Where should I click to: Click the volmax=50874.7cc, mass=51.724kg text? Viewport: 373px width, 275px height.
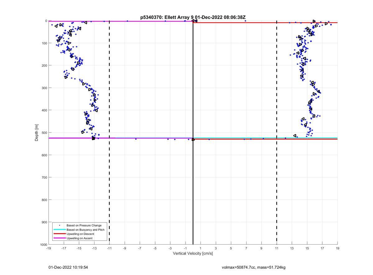click(254, 267)
